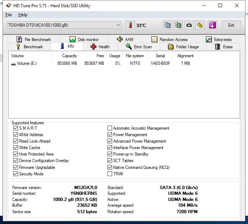The image size is (248, 224).
Task: Open the Extra tests tab
Action: 218,39
